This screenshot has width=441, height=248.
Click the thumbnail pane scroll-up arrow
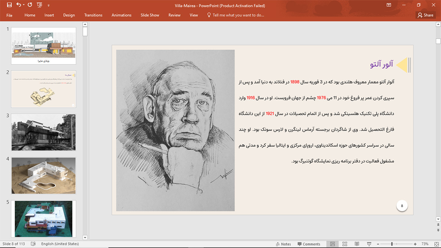pos(85,24)
